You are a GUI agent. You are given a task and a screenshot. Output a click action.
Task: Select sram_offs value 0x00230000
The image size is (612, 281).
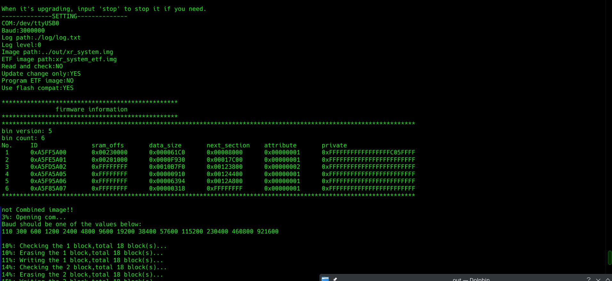109,152
